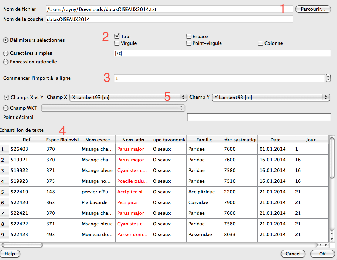Click the Pica pica latin name cell
Image resolution: width=337 pixels, height=260 pixels.
pos(133,202)
